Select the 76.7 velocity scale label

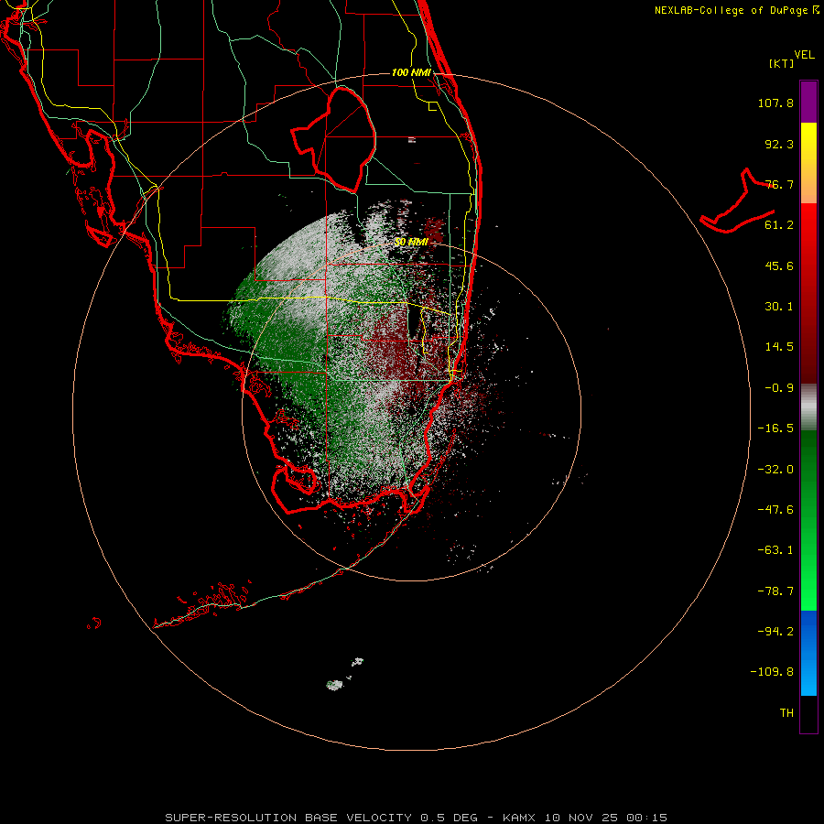click(779, 184)
